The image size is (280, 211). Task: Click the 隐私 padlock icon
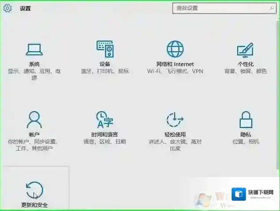click(x=246, y=119)
